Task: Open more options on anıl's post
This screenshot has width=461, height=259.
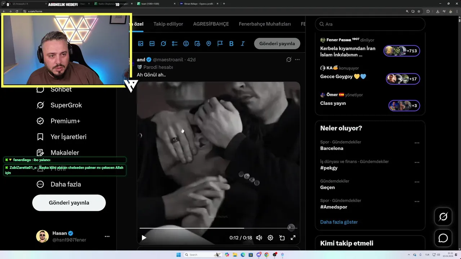Action: point(297,60)
